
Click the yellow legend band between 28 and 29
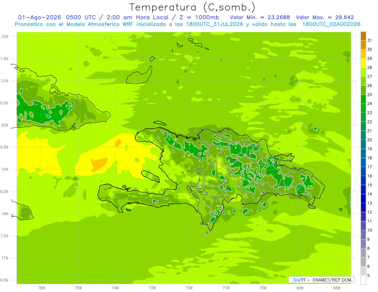(x=363, y=63)
